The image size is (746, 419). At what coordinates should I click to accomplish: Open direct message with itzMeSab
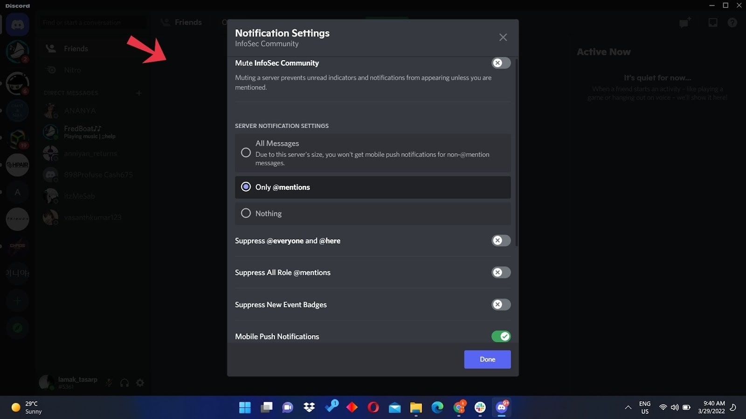(x=92, y=196)
